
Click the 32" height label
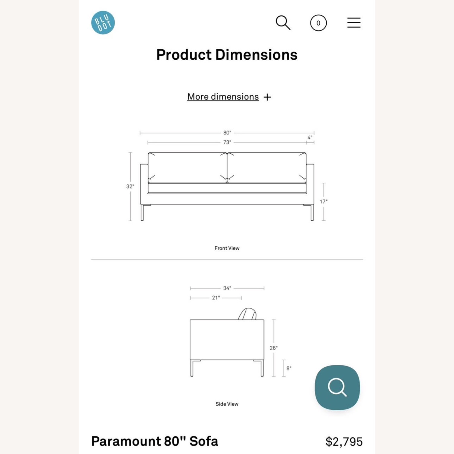pyautogui.click(x=130, y=186)
